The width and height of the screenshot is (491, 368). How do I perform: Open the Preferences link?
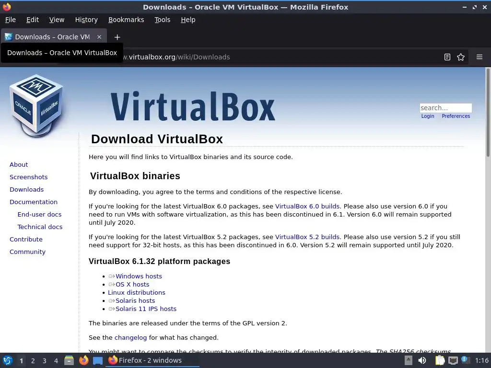[x=456, y=116]
